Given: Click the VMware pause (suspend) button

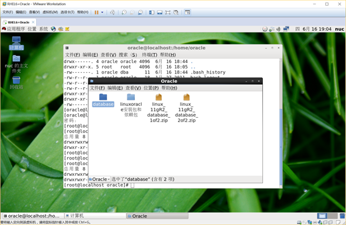Looking at the screenshot, I should click(96, 12).
